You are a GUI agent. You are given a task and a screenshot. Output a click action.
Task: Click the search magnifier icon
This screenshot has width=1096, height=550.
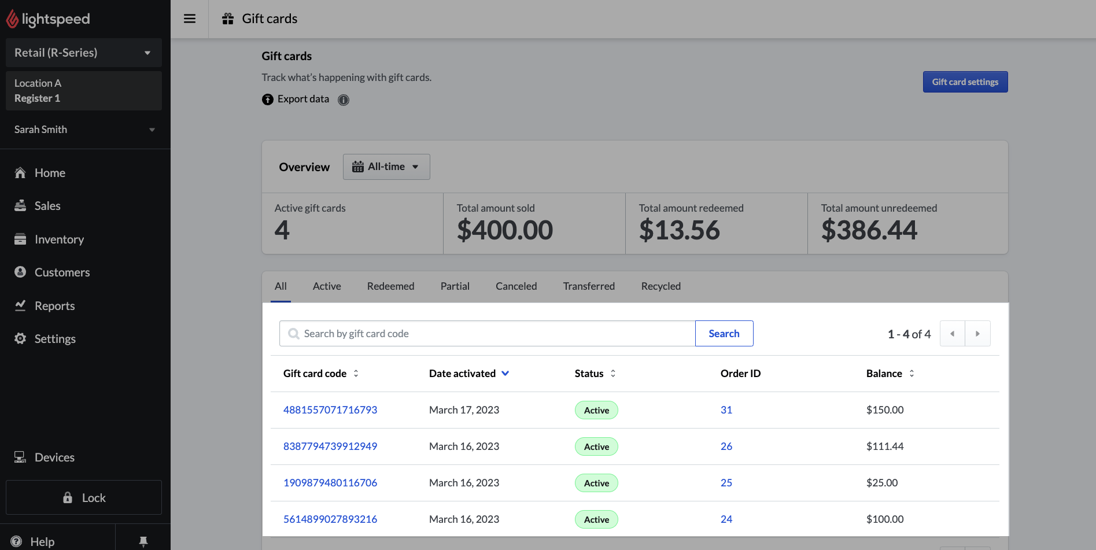(294, 334)
